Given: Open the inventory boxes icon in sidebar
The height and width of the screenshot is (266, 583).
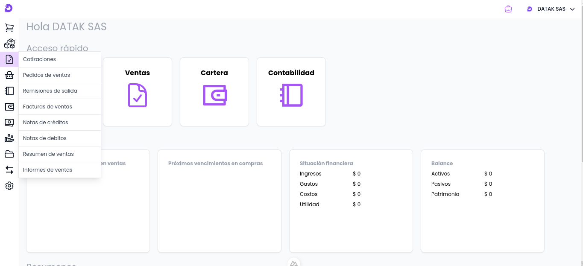Looking at the screenshot, I should 9,44.
